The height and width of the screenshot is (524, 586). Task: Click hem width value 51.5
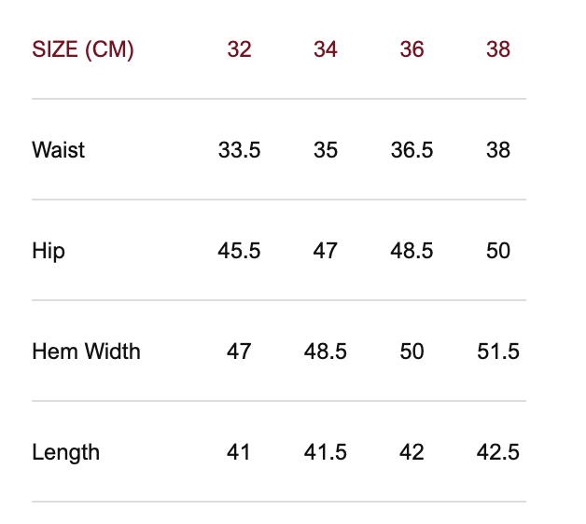[498, 352]
